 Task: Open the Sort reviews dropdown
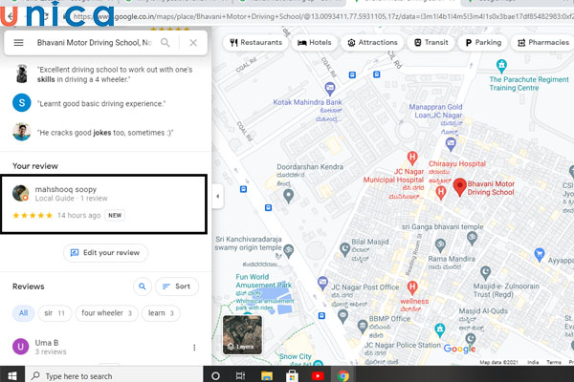click(177, 286)
